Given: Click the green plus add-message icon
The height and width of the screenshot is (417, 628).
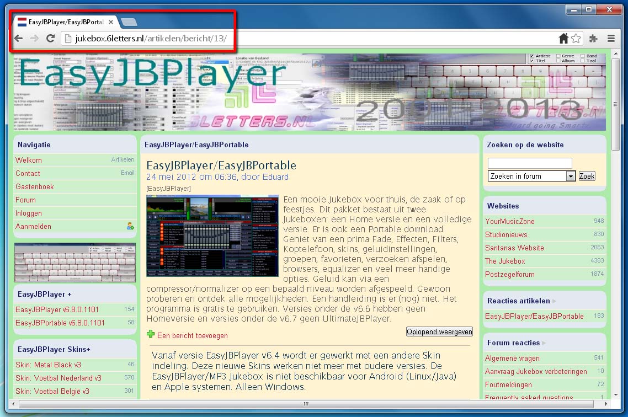Looking at the screenshot, I should pos(151,334).
